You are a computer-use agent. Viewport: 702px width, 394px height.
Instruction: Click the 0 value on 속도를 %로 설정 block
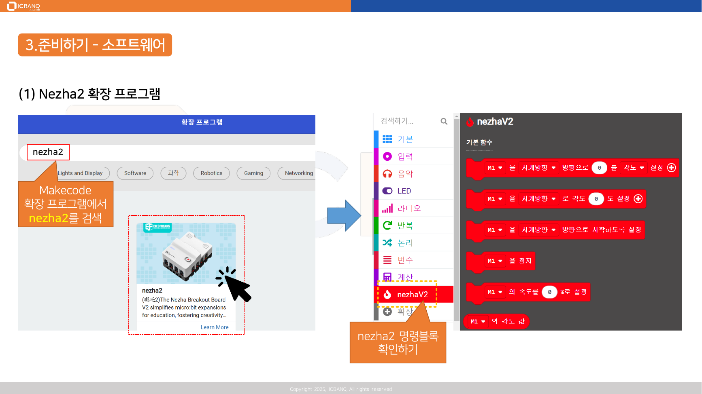(549, 292)
